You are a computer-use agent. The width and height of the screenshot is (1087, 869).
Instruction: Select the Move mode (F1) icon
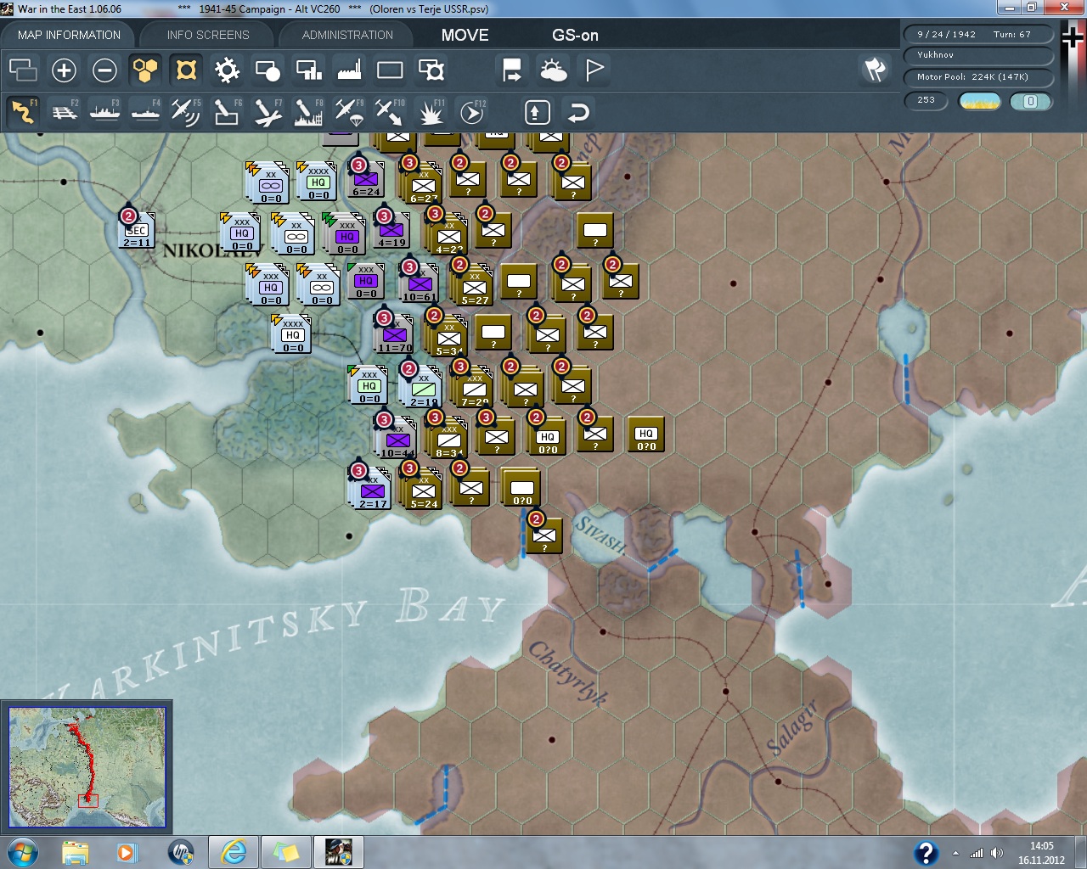[23, 112]
